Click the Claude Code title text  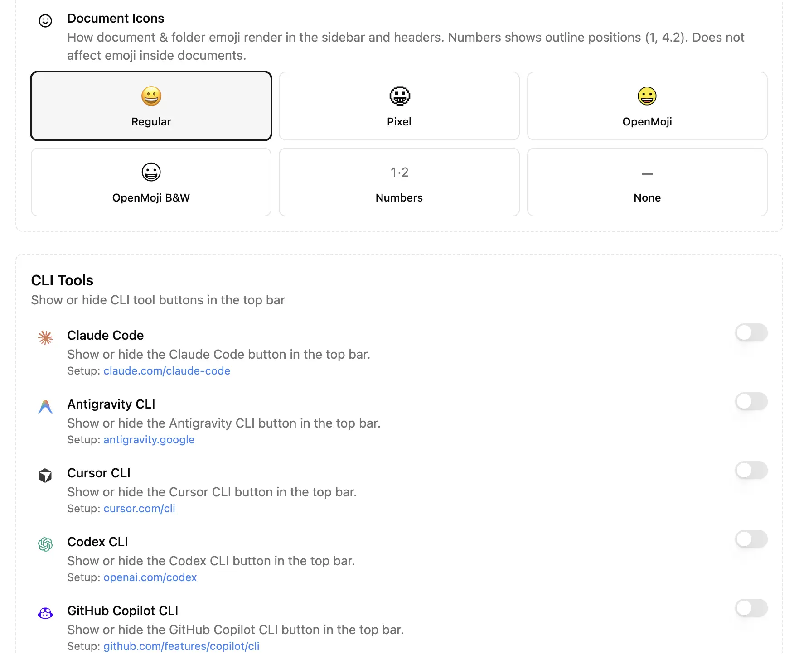(105, 335)
